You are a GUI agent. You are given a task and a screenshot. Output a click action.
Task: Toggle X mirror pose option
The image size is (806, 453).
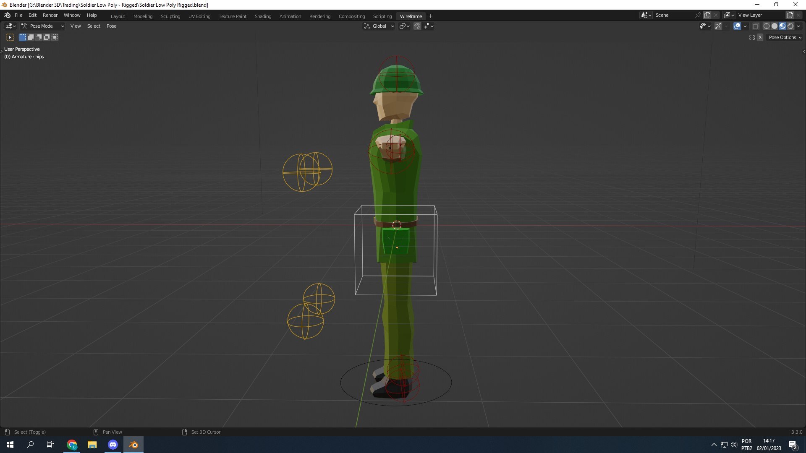pos(760,37)
